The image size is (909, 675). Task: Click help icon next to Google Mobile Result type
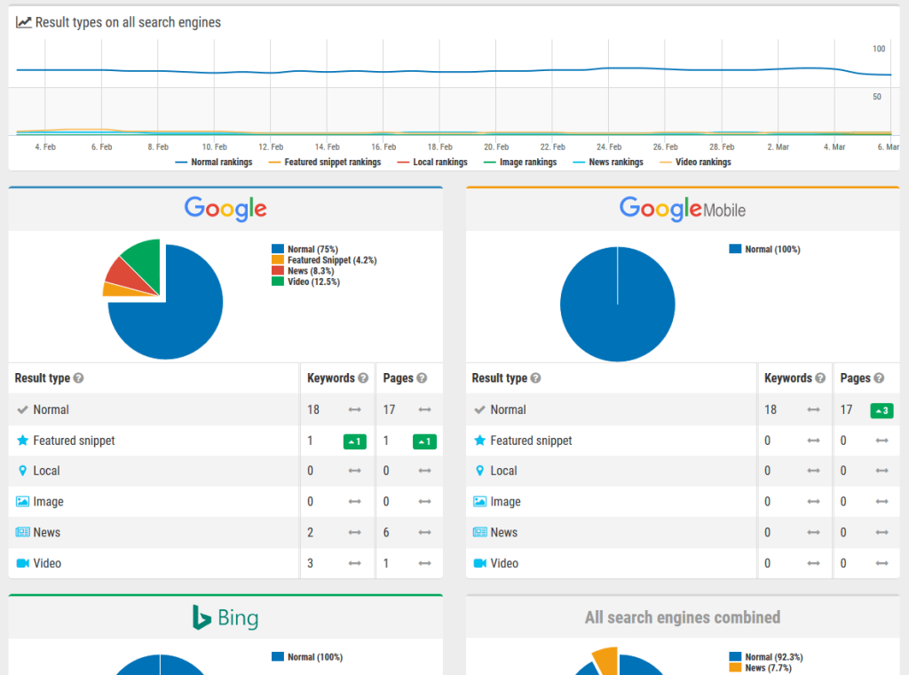coord(535,378)
